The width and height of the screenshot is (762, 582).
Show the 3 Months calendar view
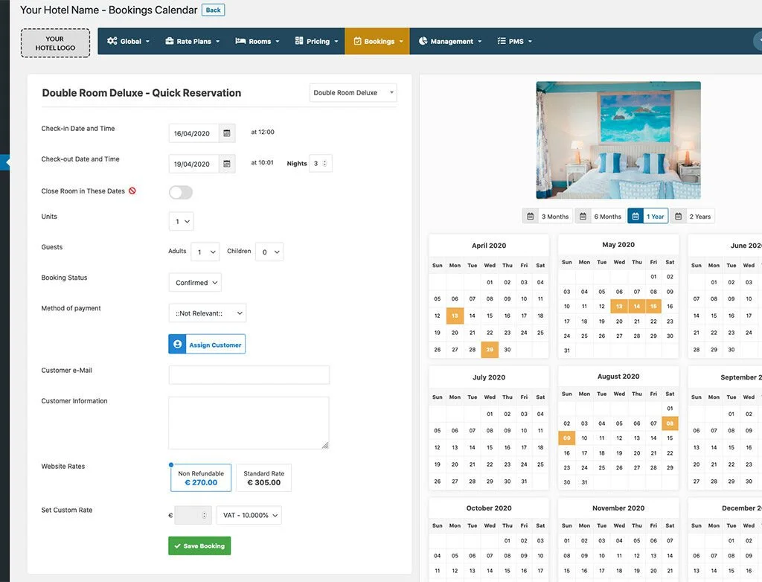(x=546, y=217)
